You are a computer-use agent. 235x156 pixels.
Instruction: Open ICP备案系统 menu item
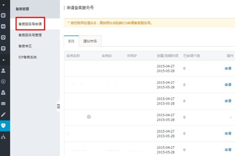[28, 57]
